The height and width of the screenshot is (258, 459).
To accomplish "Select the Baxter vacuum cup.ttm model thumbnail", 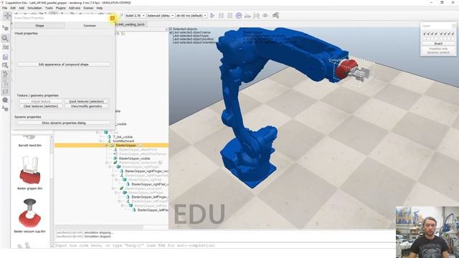I will pos(30,214).
